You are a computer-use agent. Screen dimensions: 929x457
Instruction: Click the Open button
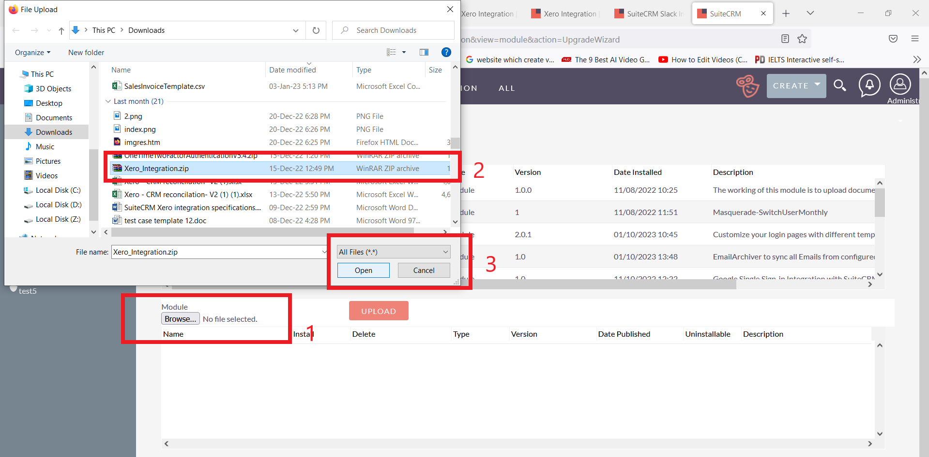pos(364,270)
